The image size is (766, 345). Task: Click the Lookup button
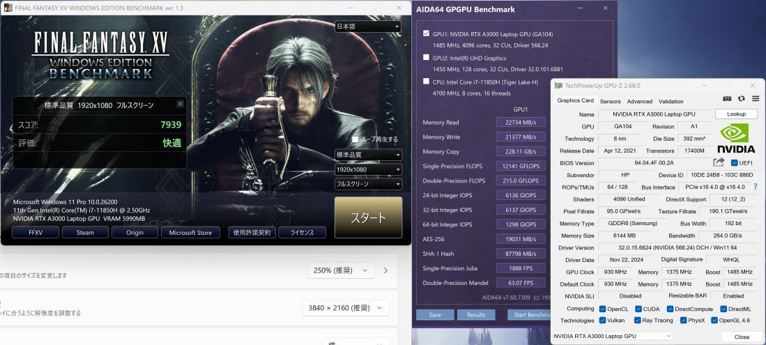pos(736,114)
